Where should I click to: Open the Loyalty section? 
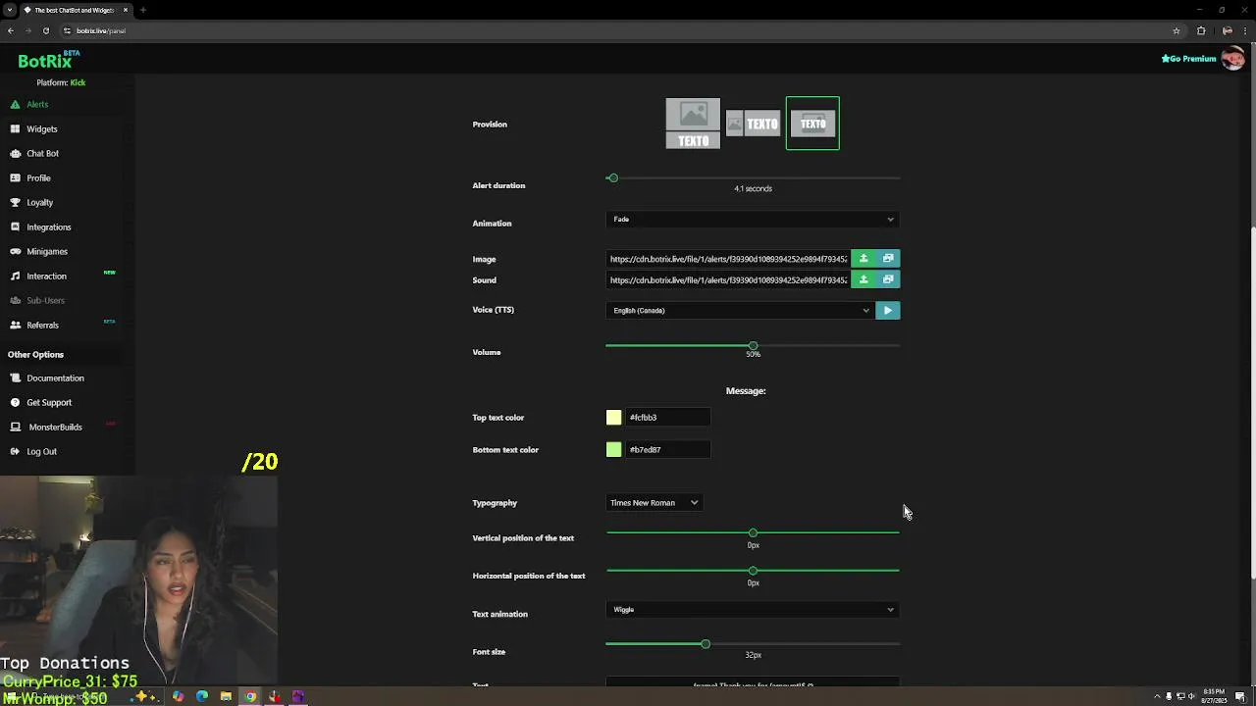39,202
